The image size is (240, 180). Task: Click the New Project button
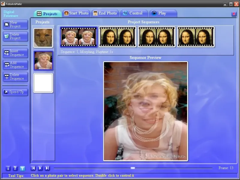[x=16, y=24]
